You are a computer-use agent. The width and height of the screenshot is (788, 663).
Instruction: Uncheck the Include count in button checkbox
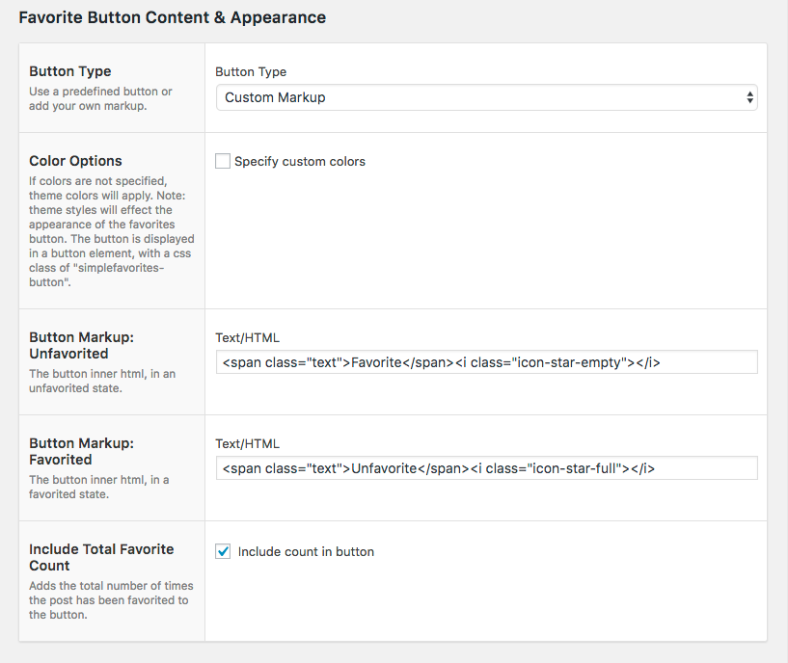coord(223,552)
